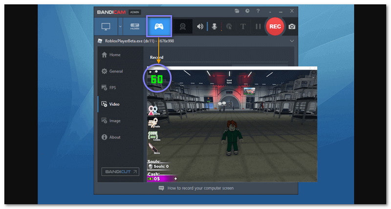Click plus button beside Cash 0$

(175, 179)
